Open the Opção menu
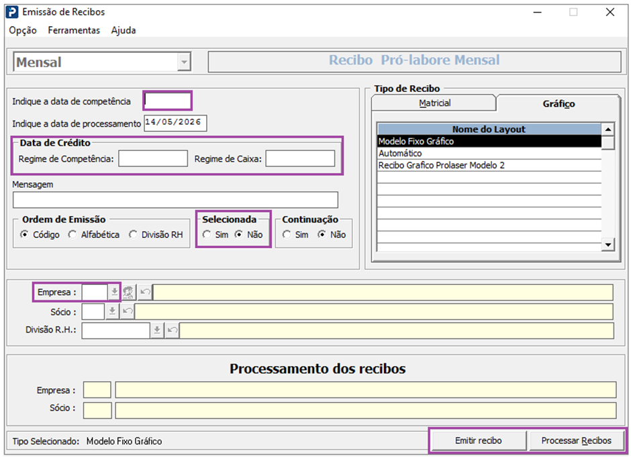Image resolution: width=631 pixels, height=458 pixels. point(23,30)
